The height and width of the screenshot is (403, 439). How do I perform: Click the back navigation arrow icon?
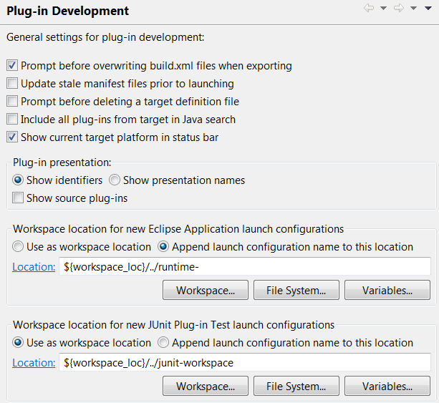pyautogui.click(x=369, y=9)
